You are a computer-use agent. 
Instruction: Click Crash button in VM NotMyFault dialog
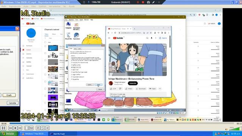(98, 85)
